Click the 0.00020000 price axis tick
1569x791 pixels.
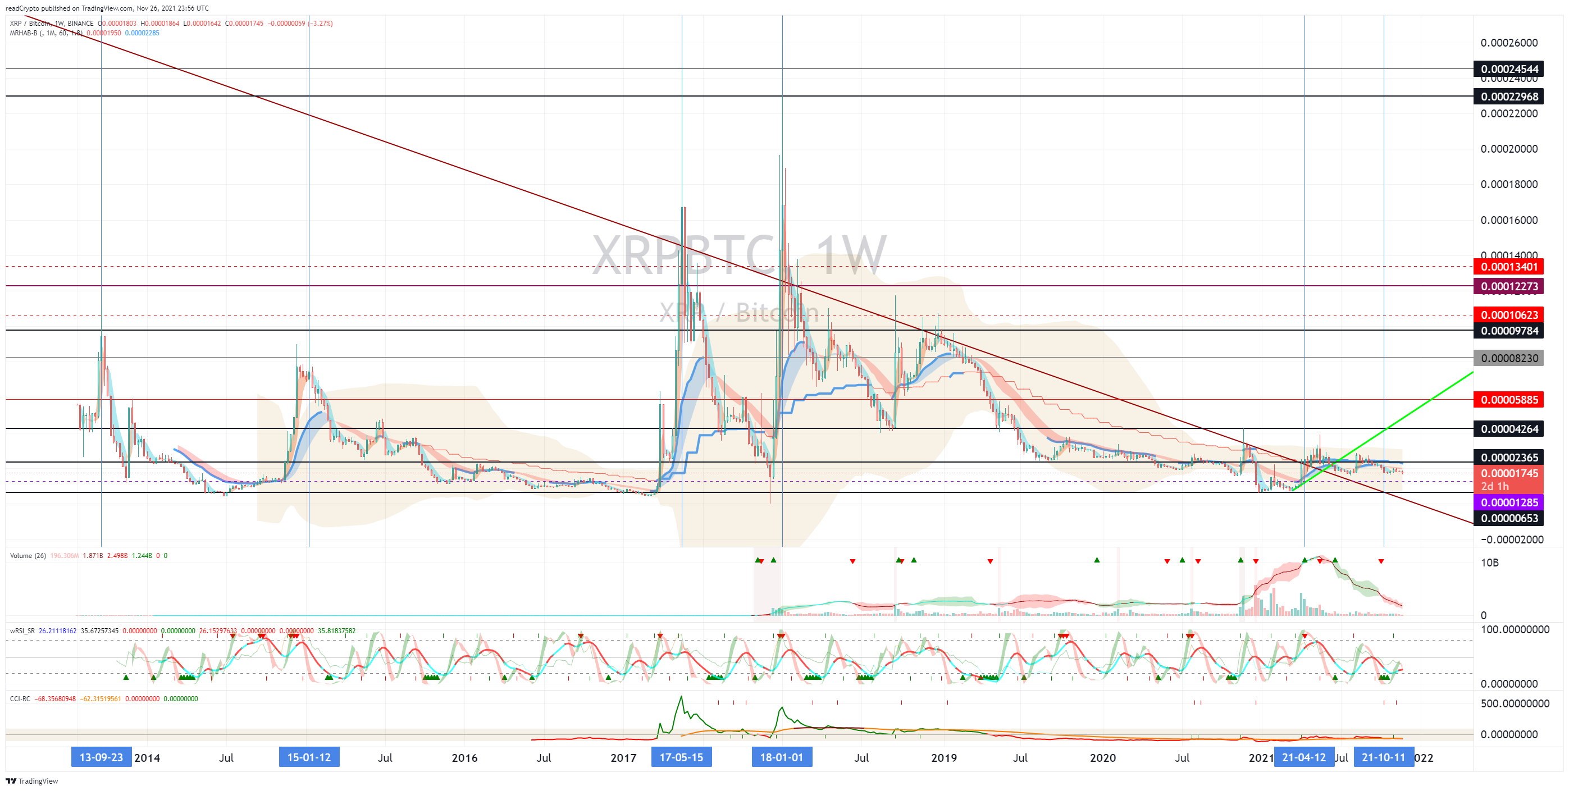point(1509,149)
